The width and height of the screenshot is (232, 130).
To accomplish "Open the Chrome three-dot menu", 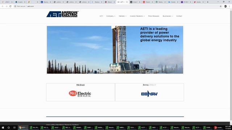I will click(x=229, y=6).
